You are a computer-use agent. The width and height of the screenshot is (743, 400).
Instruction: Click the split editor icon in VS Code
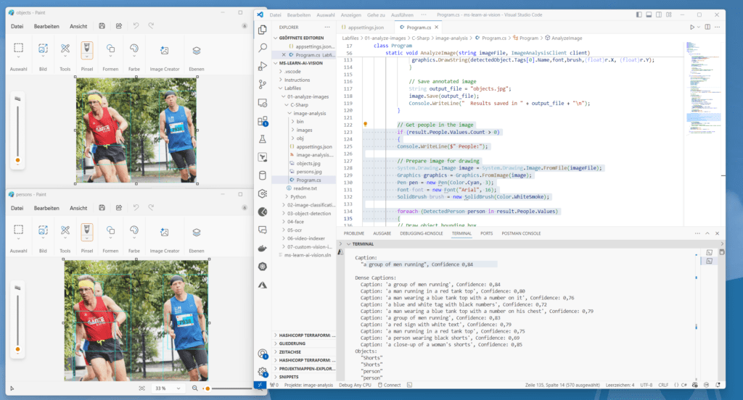click(707, 27)
